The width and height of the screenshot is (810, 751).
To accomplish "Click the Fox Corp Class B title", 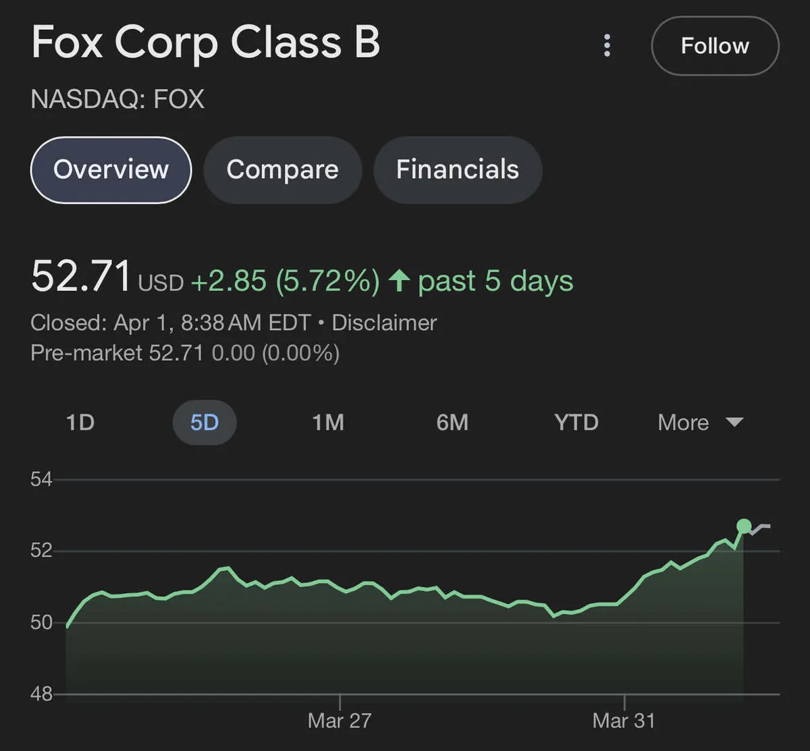I will [206, 43].
